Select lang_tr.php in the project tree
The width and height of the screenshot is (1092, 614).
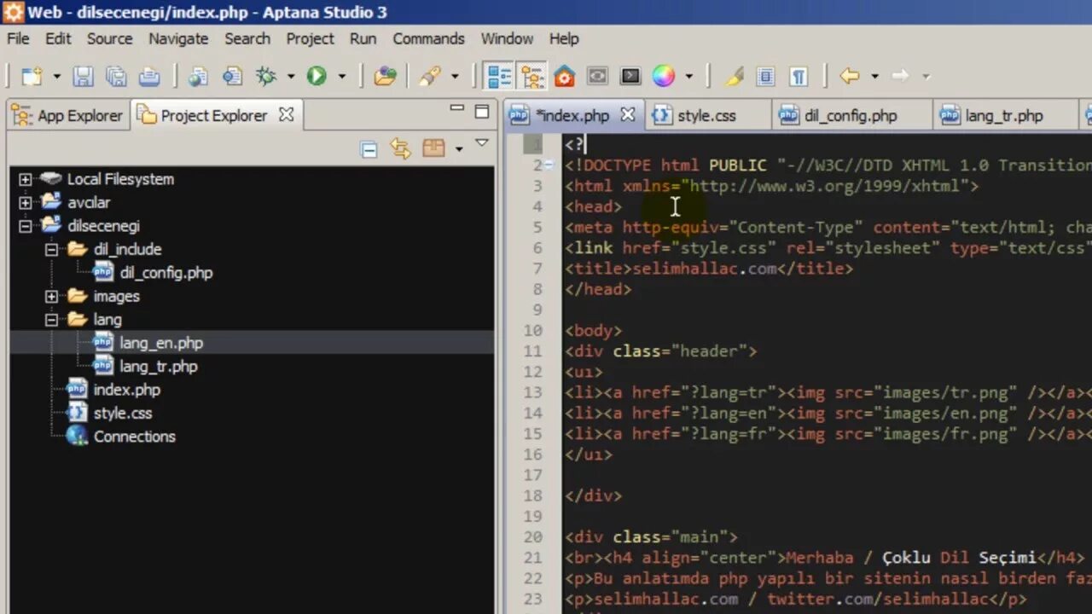point(159,367)
